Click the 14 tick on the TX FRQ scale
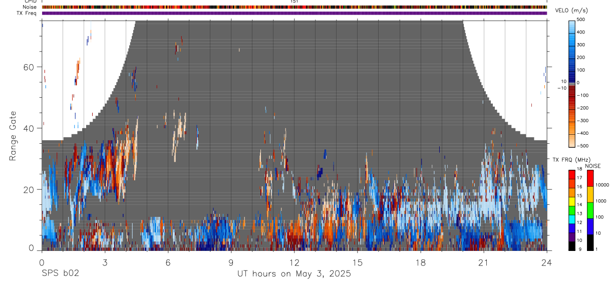 pyautogui.click(x=579, y=205)
